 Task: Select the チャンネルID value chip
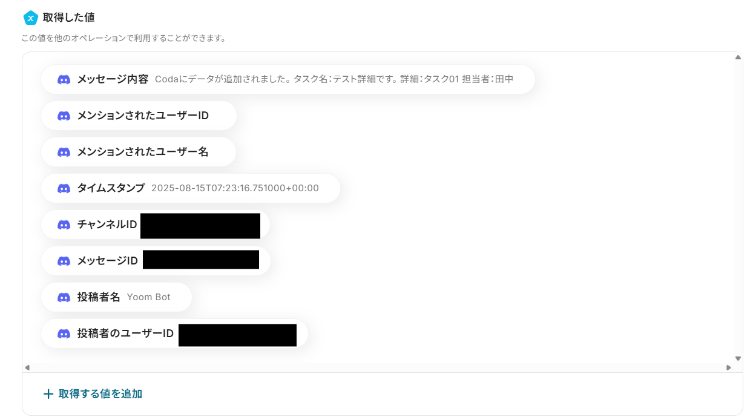click(x=156, y=225)
